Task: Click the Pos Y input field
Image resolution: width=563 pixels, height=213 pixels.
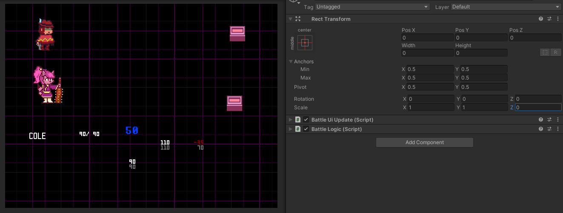Action: pos(481,38)
